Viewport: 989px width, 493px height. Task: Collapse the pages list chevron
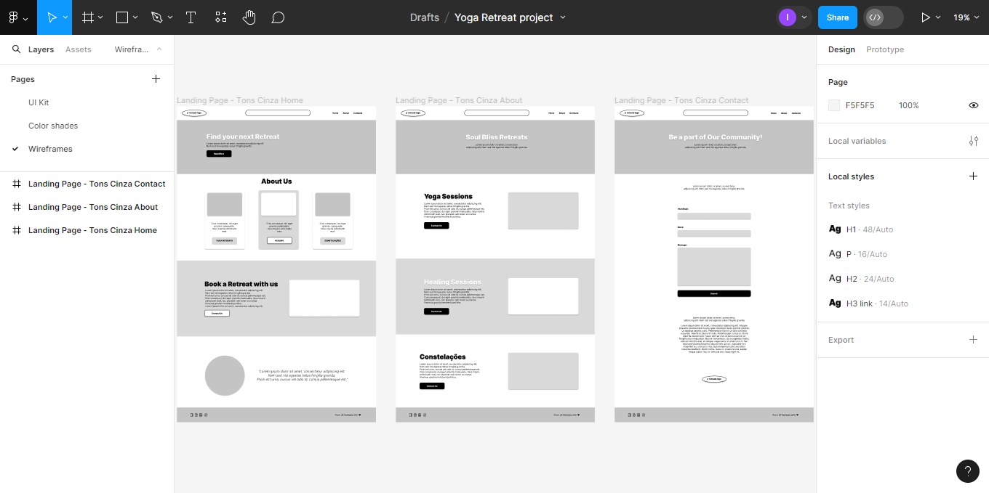(159, 49)
